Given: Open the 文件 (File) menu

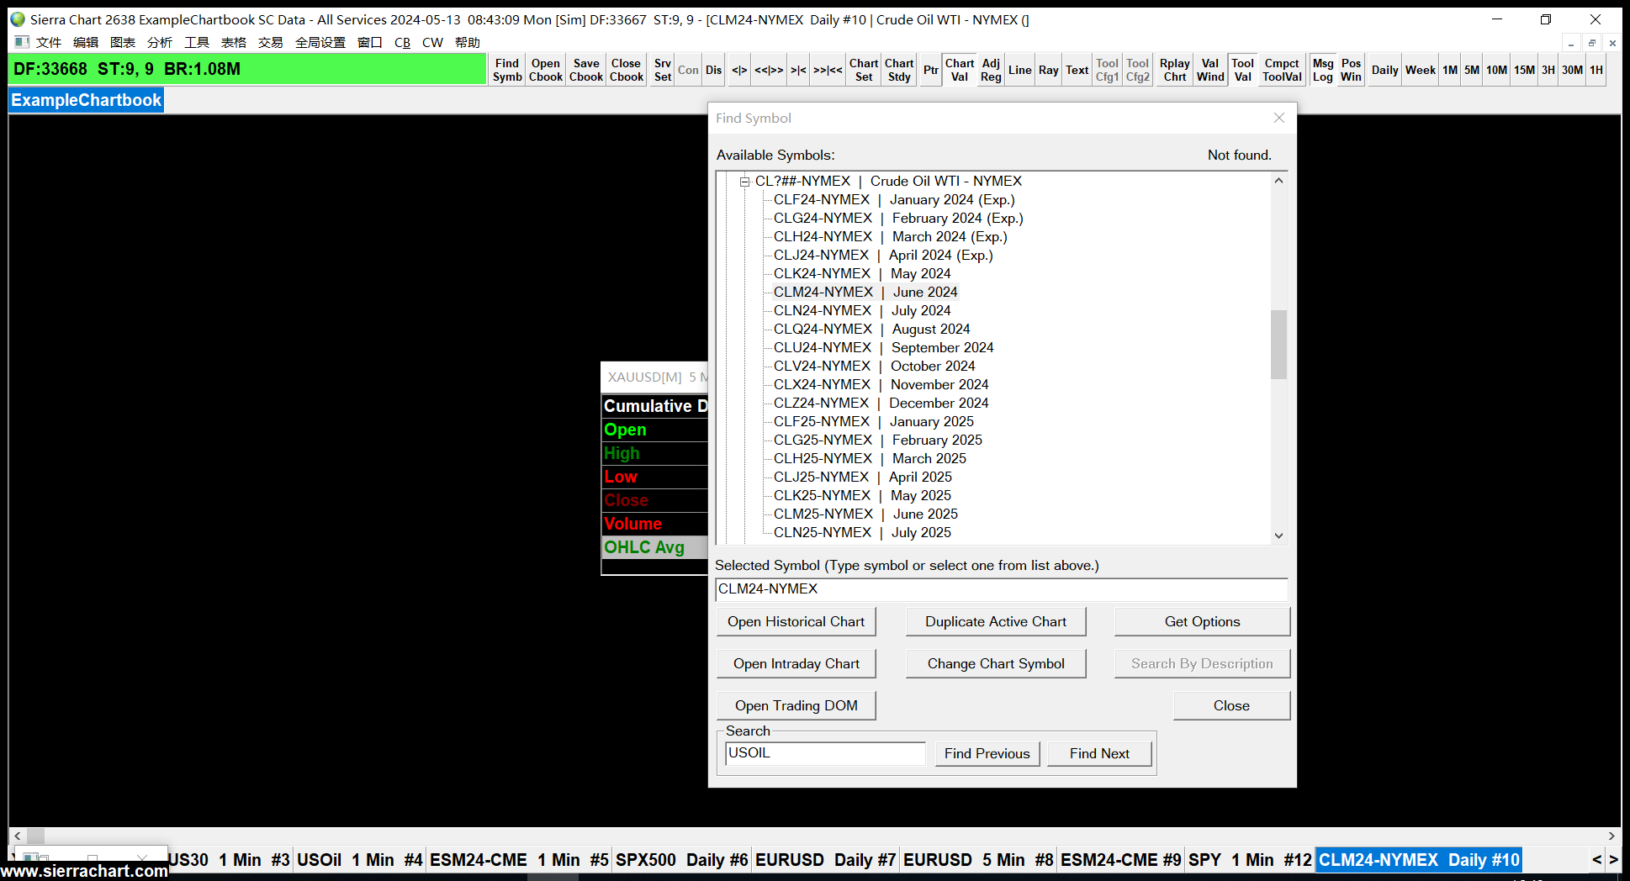Looking at the screenshot, I should click(x=49, y=43).
